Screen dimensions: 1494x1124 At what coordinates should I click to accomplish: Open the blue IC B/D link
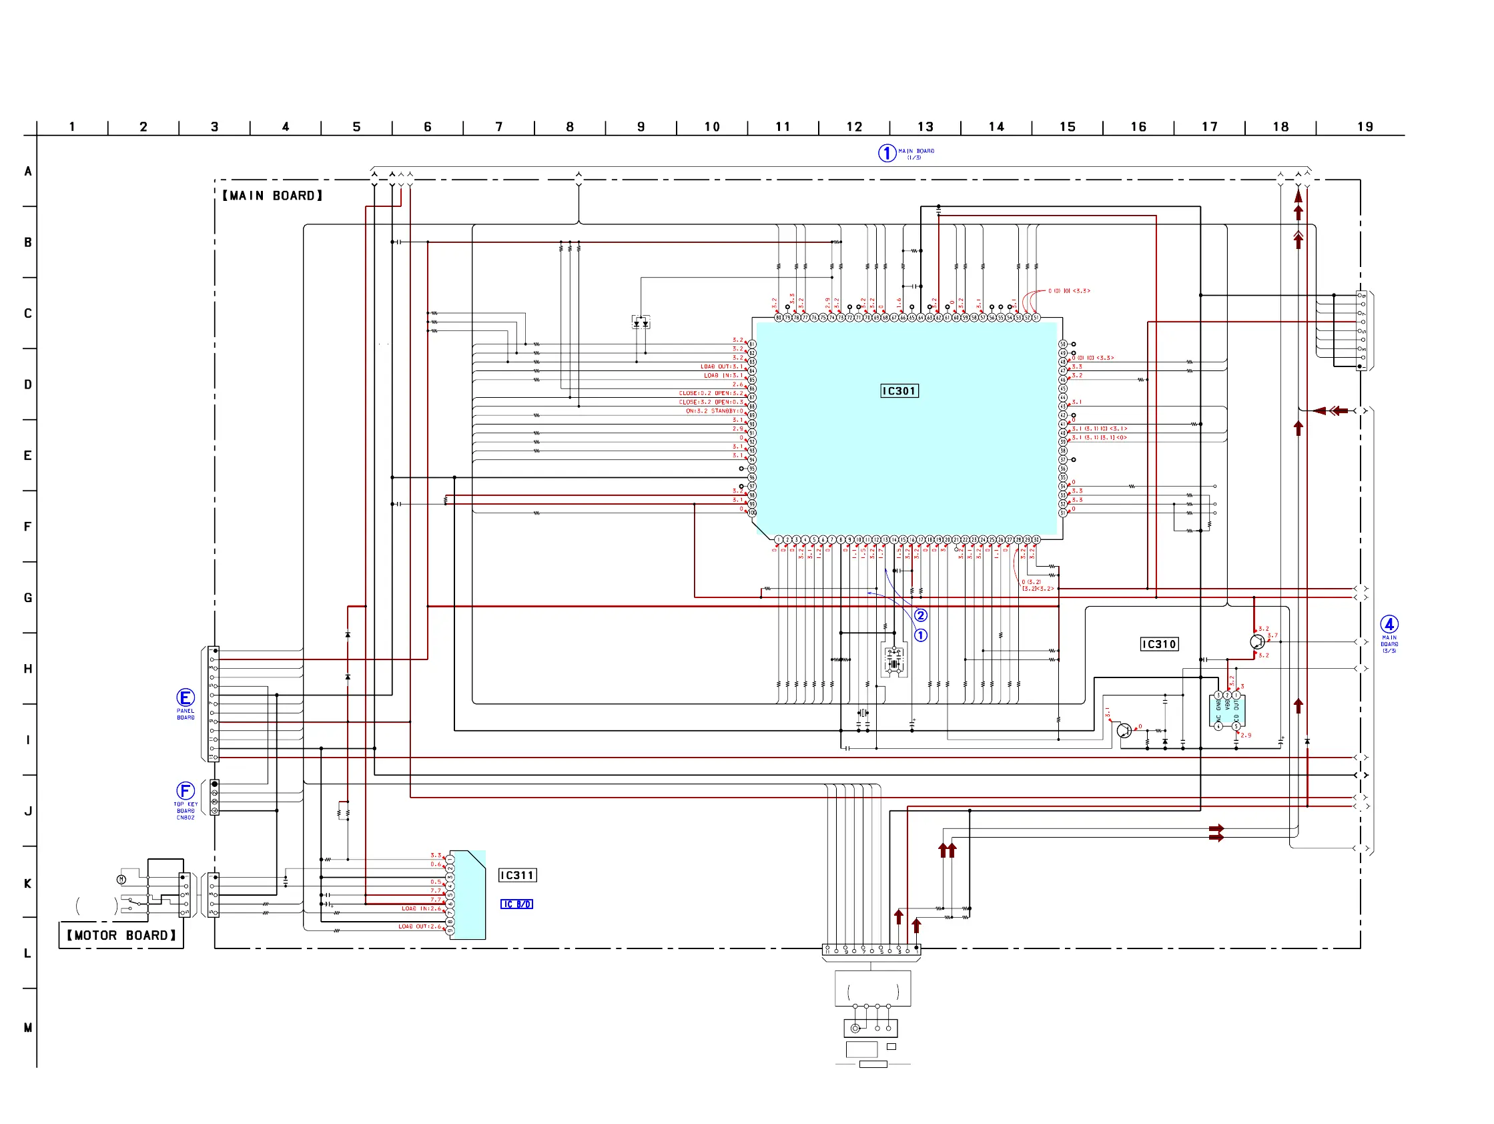pyautogui.click(x=516, y=904)
